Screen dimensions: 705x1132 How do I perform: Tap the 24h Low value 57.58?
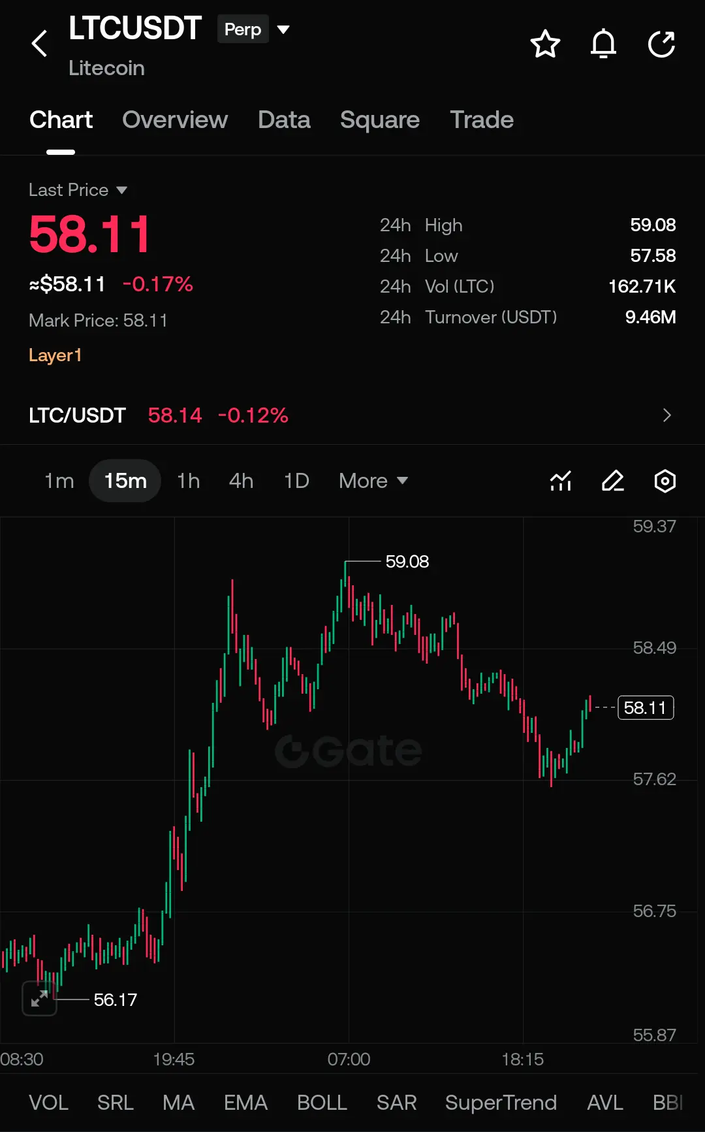coord(653,256)
